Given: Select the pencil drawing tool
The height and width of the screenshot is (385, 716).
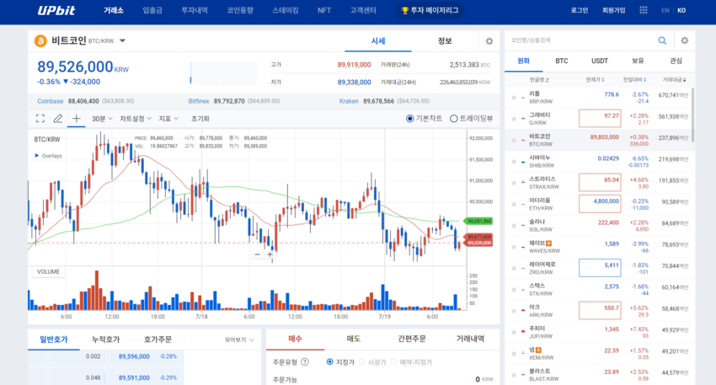Looking at the screenshot, I should click(x=58, y=119).
